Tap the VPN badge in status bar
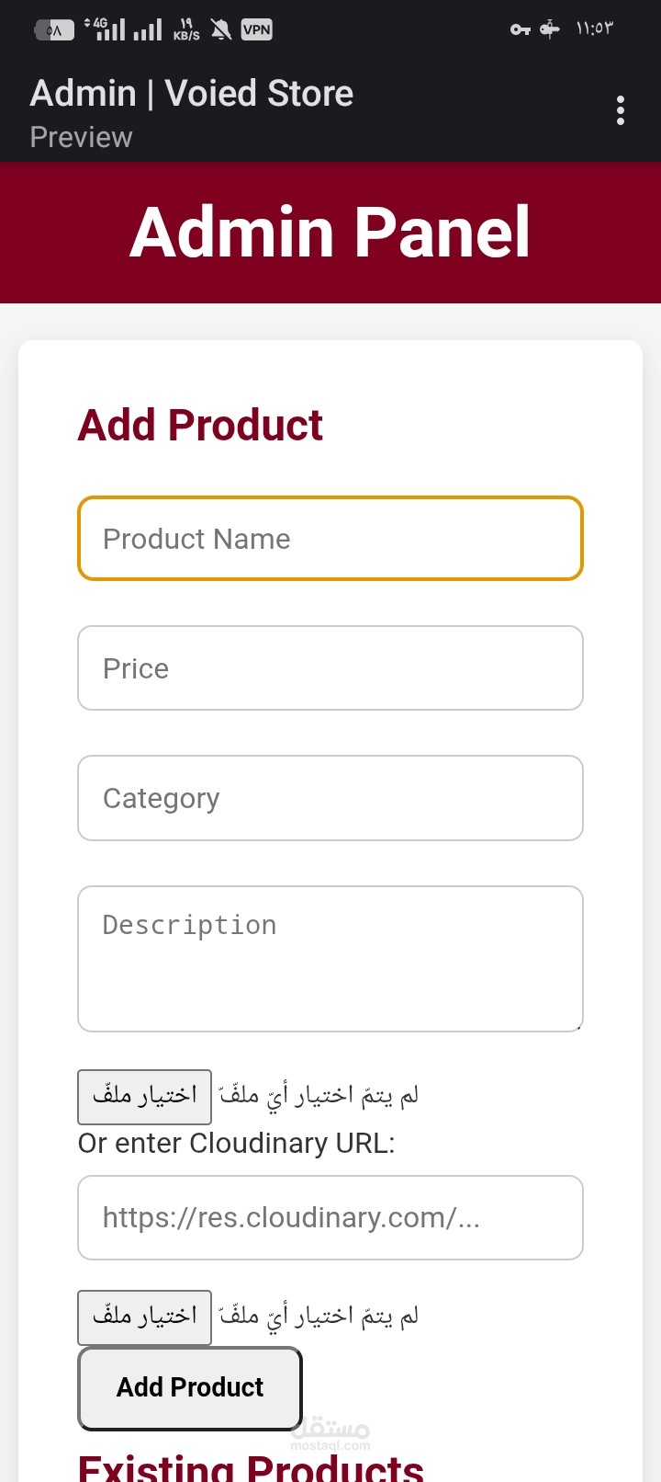The height and width of the screenshot is (1482, 661). tap(256, 29)
